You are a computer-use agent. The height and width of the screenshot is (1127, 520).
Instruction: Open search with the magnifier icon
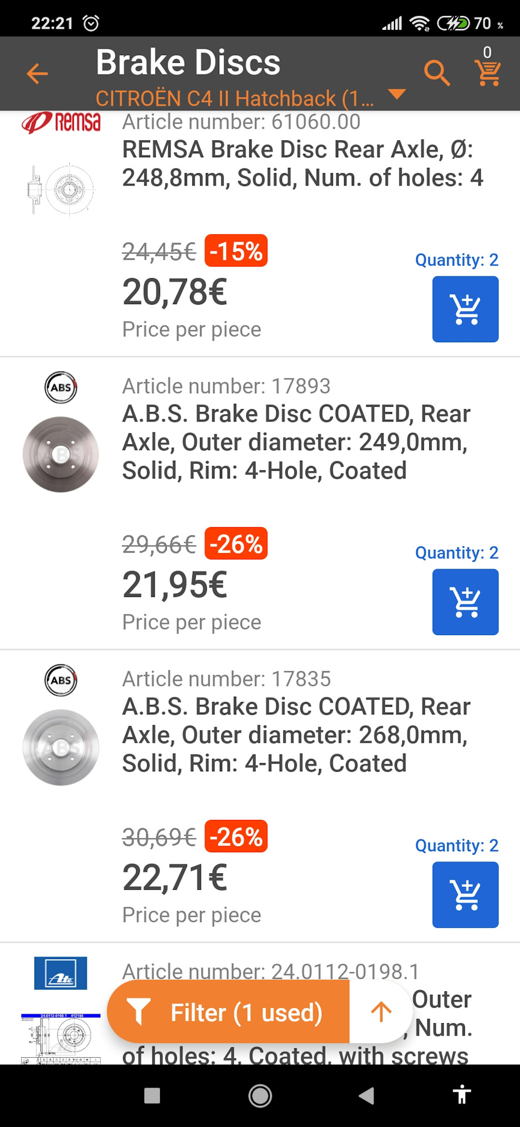[x=437, y=73]
